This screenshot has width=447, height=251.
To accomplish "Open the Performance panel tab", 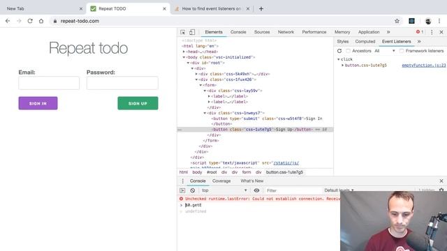I will click(x=314, y=32).
